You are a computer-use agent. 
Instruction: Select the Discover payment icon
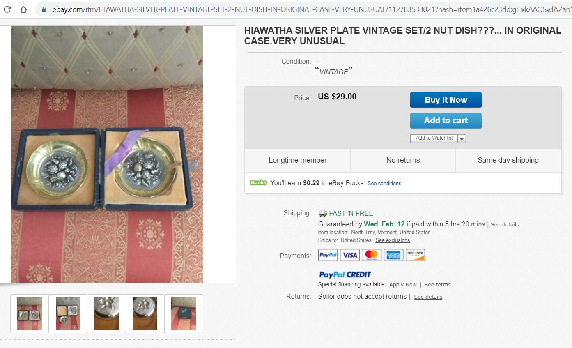pyautogui.click(x=415, y=255)
